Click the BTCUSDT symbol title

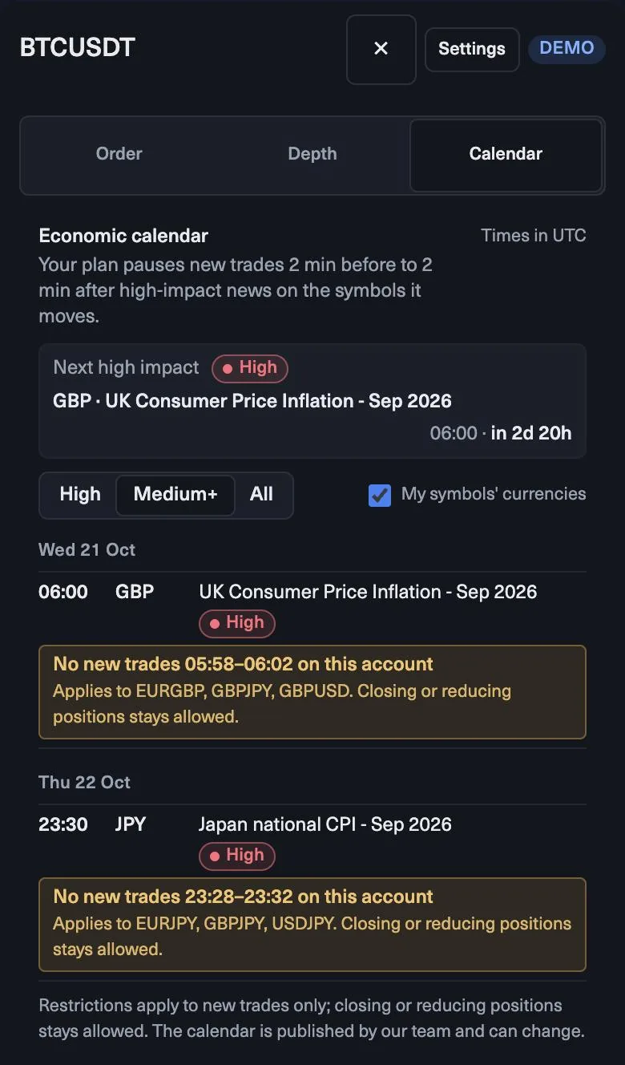pos(78,48)
